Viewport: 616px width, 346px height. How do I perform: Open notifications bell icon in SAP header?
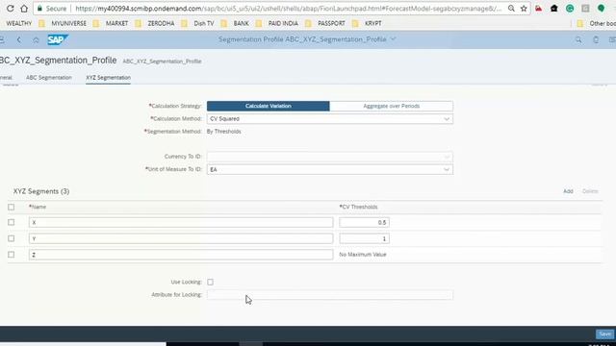click(x=596, y=39)
